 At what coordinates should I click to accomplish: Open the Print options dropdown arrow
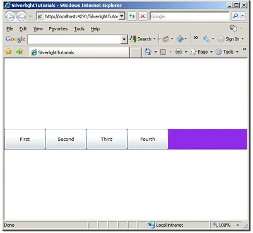click(186, 52)
